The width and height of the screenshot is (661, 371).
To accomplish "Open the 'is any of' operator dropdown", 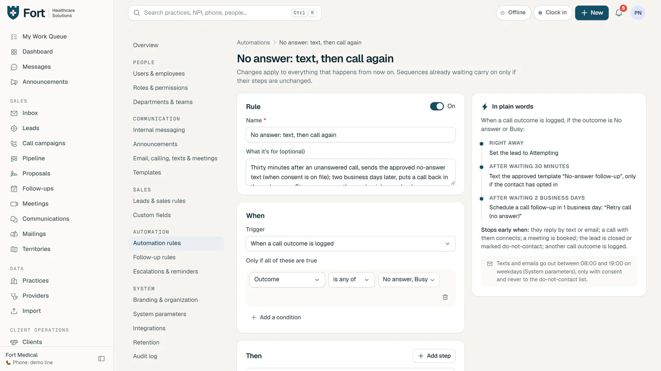I will click(x=352, y=279).
